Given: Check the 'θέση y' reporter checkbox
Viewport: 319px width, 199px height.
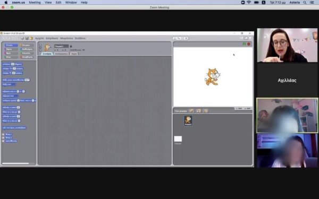Looking at the screenshot, I should click(3, 137).
